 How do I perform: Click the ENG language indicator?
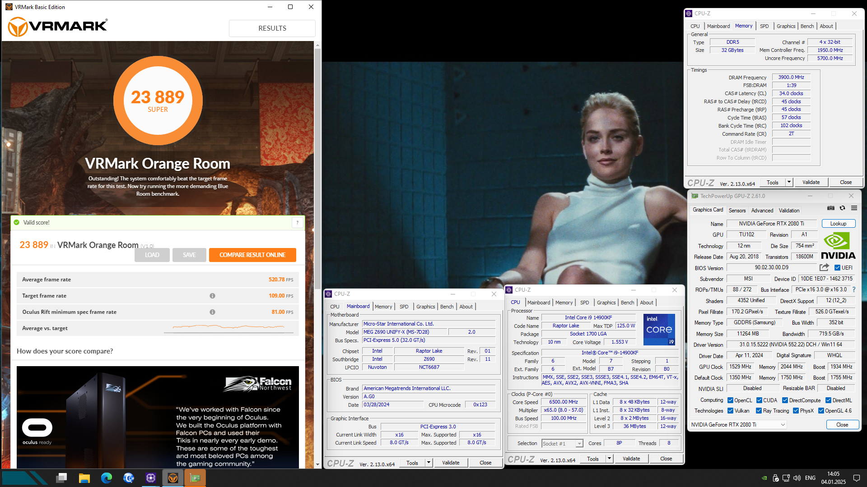click(810, 478)
